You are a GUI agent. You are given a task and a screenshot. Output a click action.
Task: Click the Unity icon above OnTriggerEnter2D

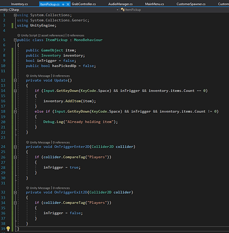click(x=28, y=143)
